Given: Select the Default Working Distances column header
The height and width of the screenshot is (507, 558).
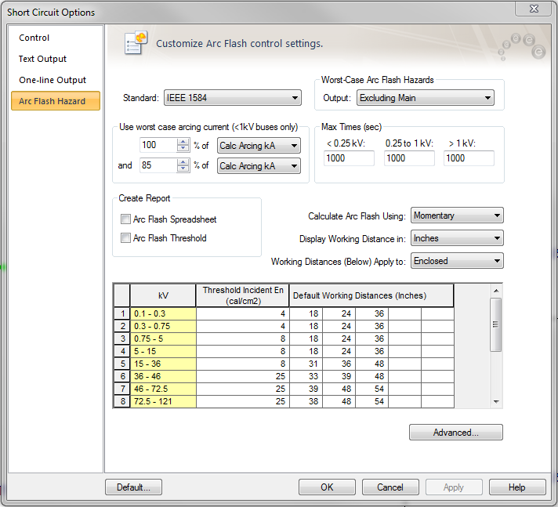Looking at the screenshot, I should coord(371,295).
